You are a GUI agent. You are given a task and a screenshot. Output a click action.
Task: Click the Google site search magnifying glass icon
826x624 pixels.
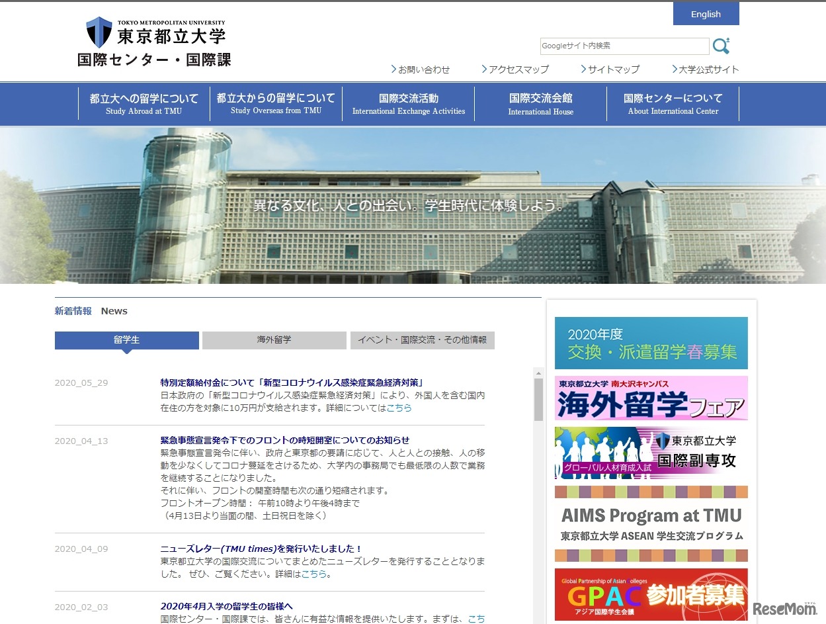tap(722, 45)
